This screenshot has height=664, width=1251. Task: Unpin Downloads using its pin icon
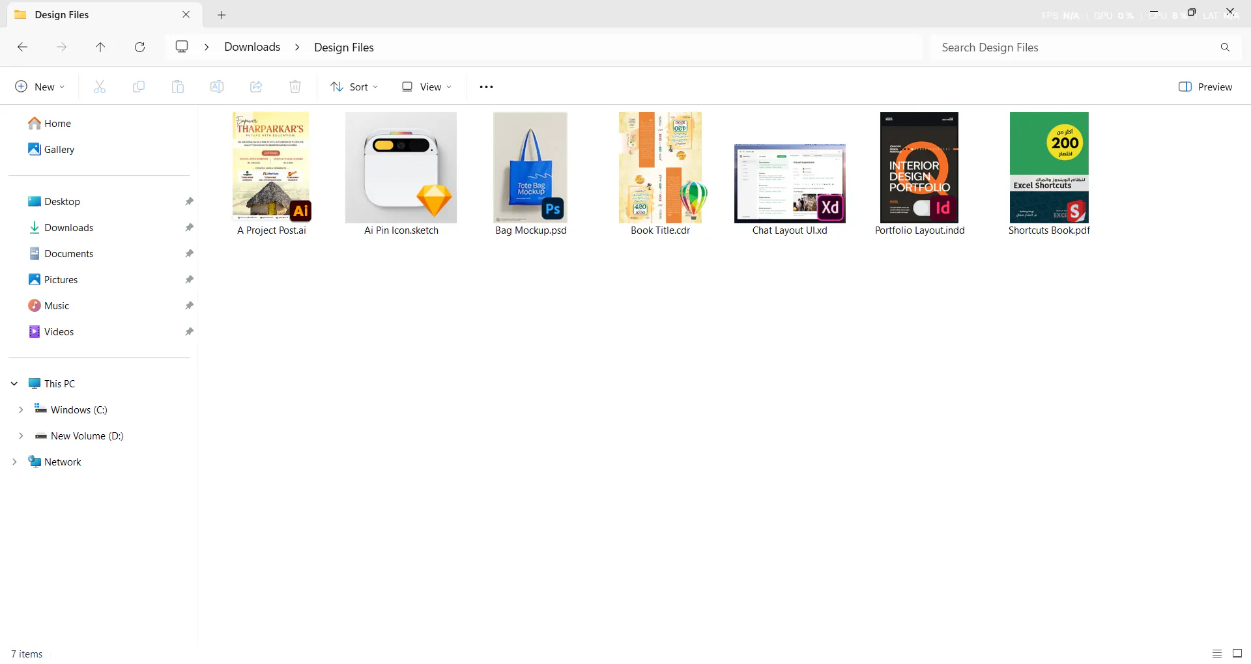(x=189, y=227)
